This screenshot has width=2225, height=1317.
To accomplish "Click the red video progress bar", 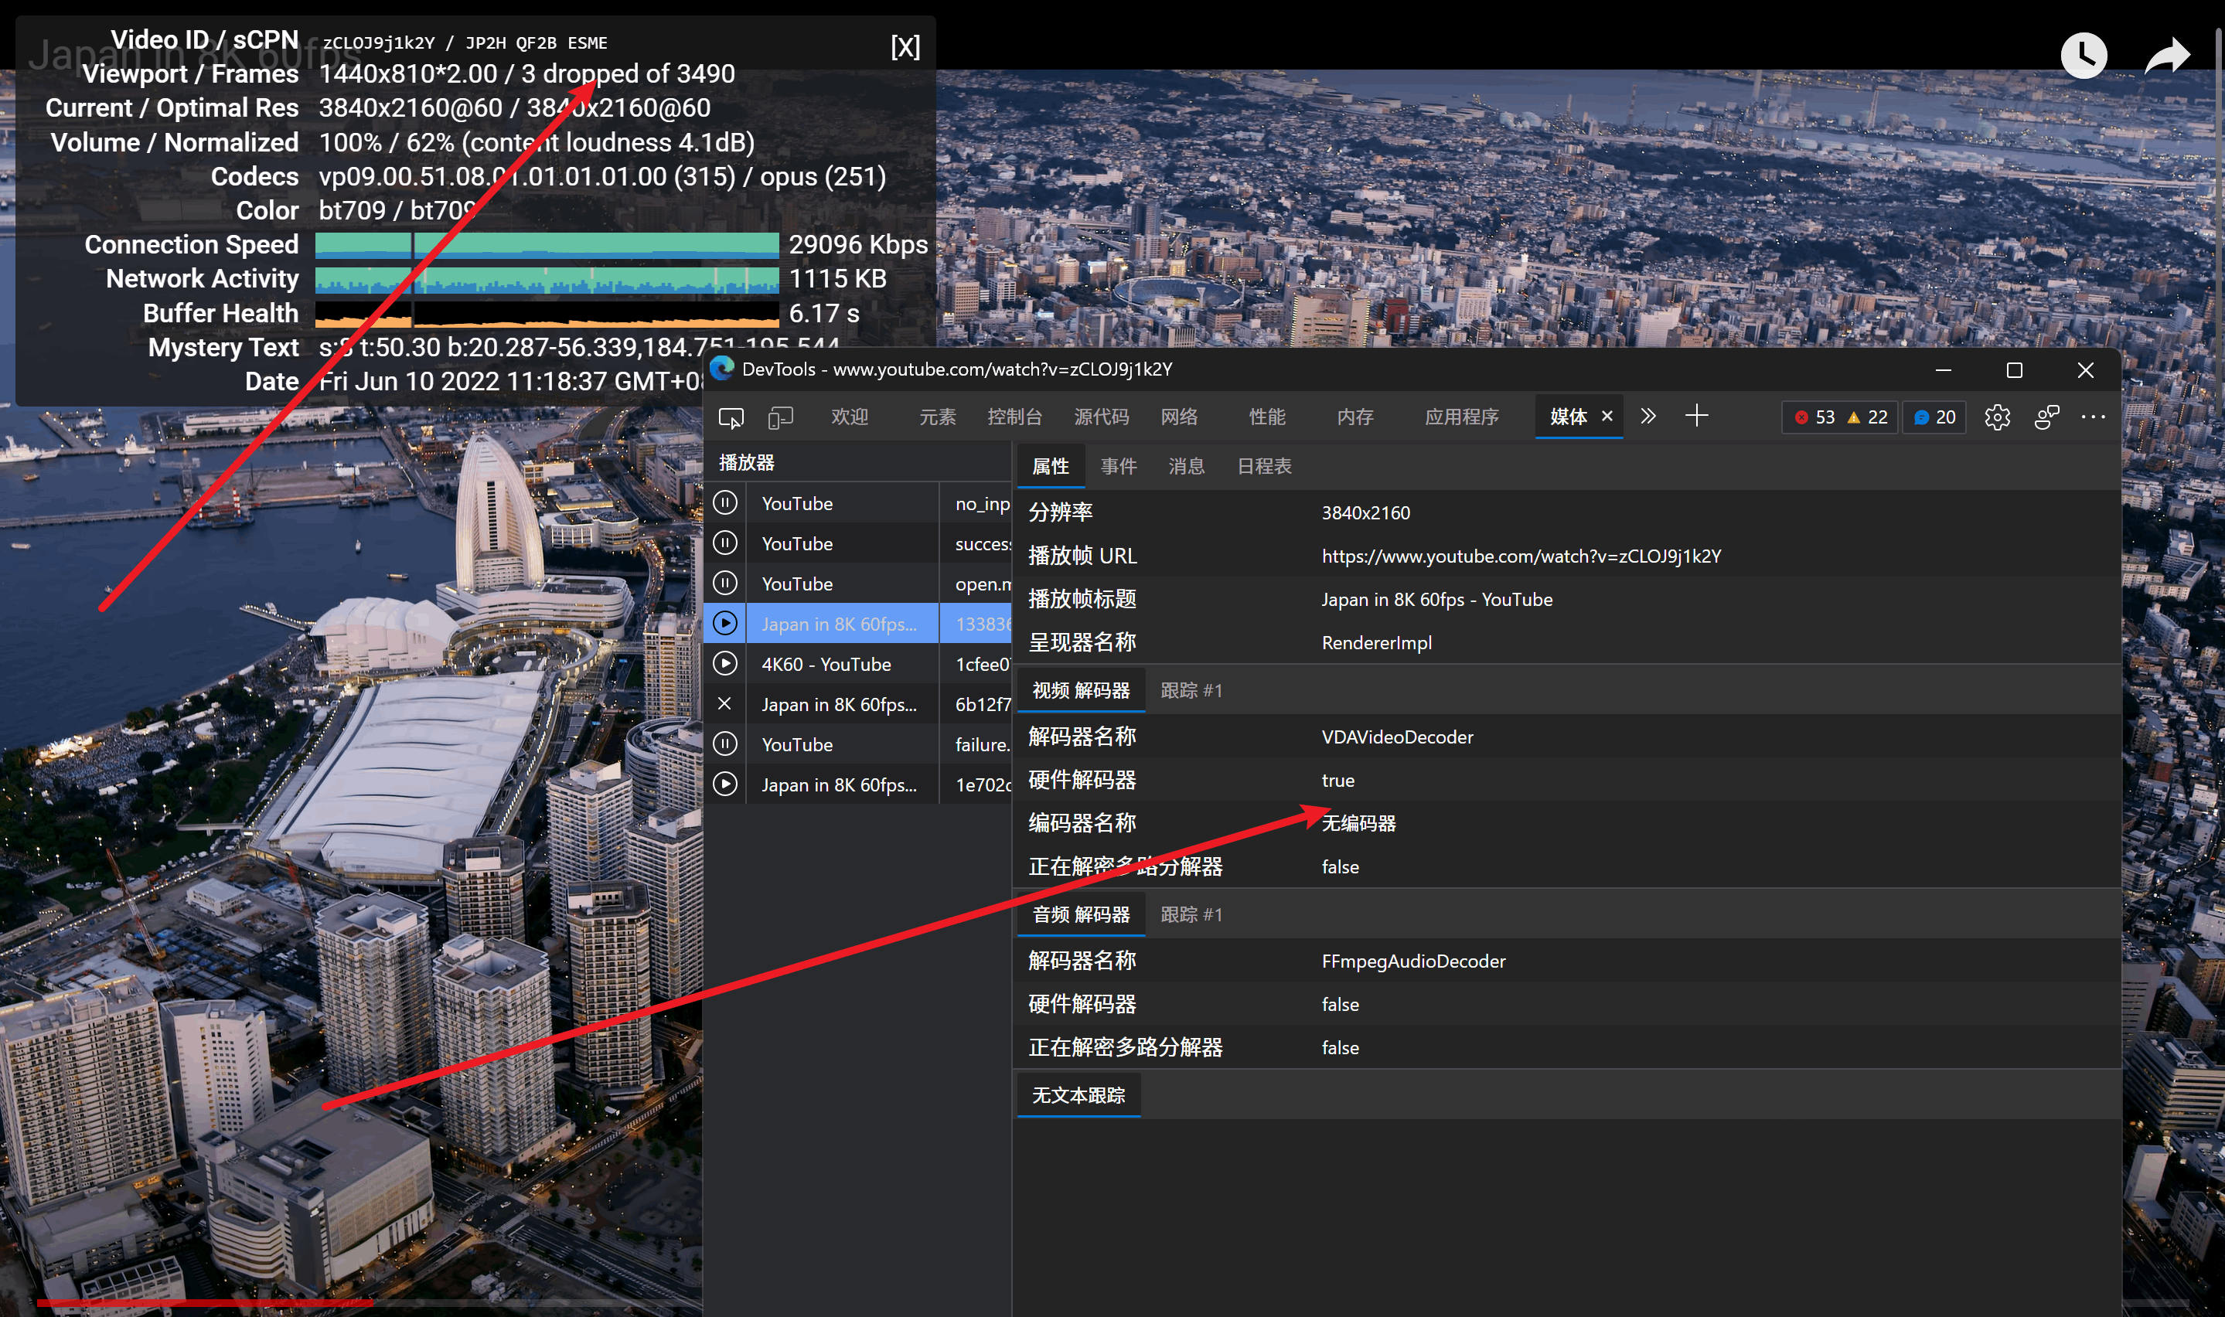I will [x=204, y=1302].
